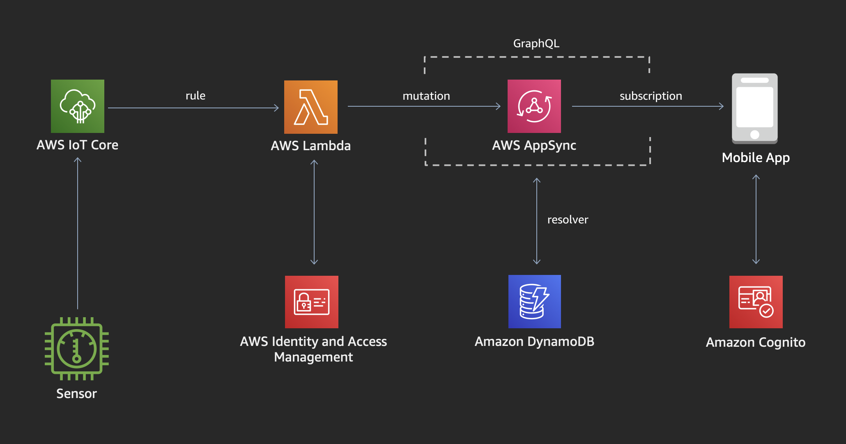Select the 'mutation' arrow label
The height and width of the screenshot is (444, 846).
(x=426, y=96)
